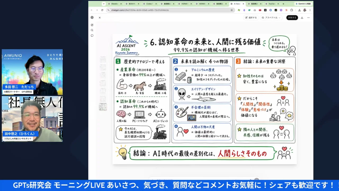The height and width of the screenshot is (191, 339).
Task: Click the Gemini に相談 button
Action: tap(303, 4)
